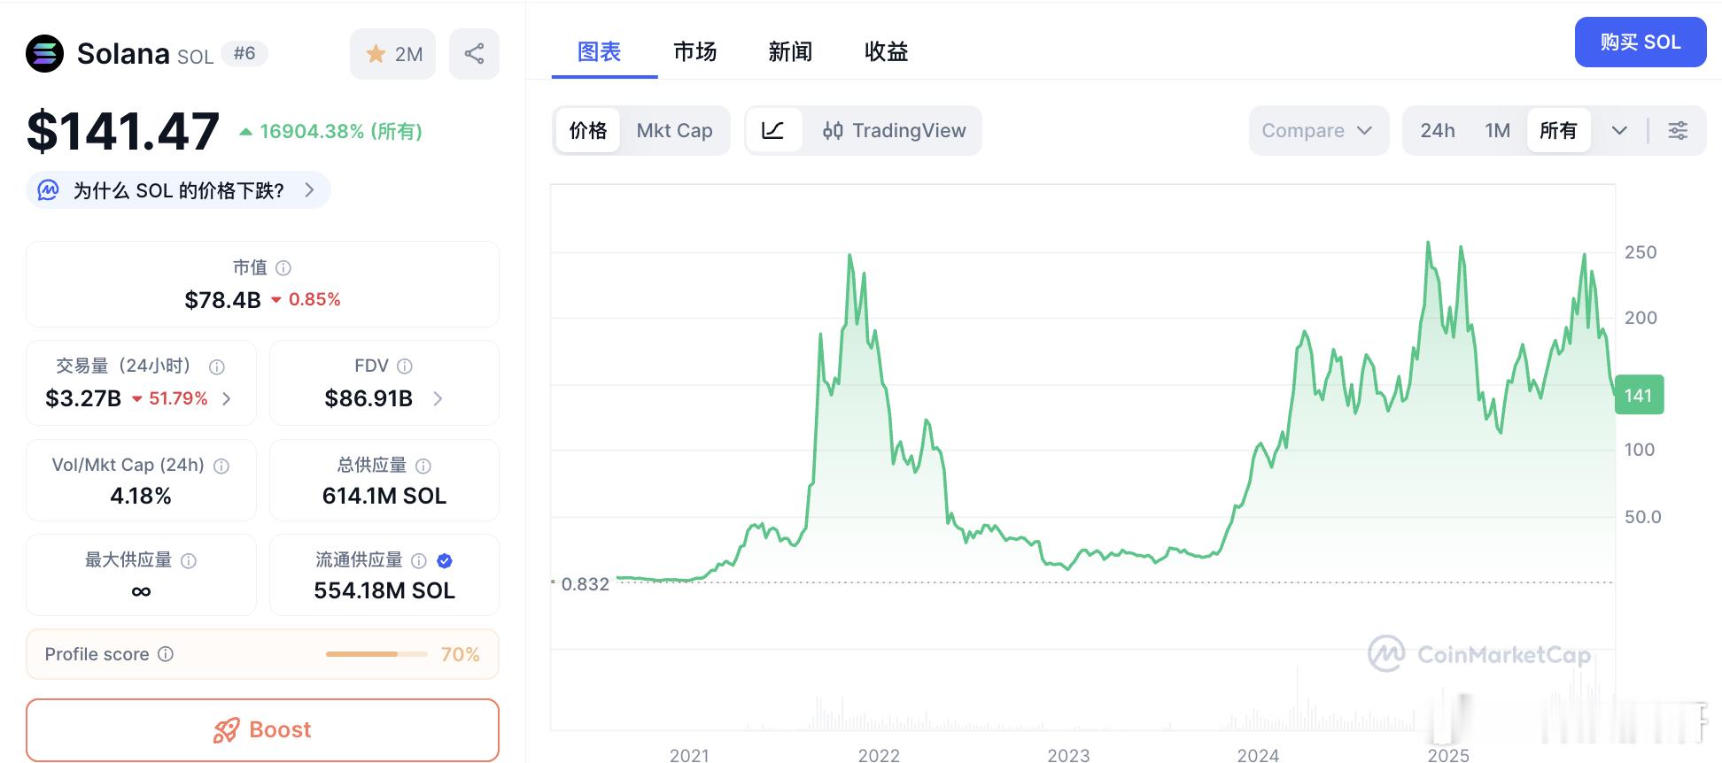Open chart settings sliders icon
Viewport: 1722px width, 763px height.
1678,131
